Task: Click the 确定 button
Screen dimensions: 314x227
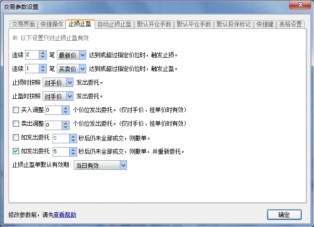Action: (284, 215)
